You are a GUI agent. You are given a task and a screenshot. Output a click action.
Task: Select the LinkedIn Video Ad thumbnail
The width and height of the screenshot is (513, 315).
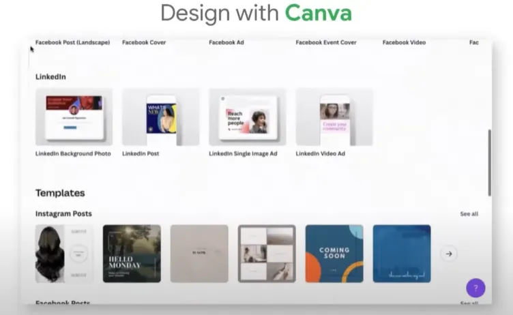[334, 117]
